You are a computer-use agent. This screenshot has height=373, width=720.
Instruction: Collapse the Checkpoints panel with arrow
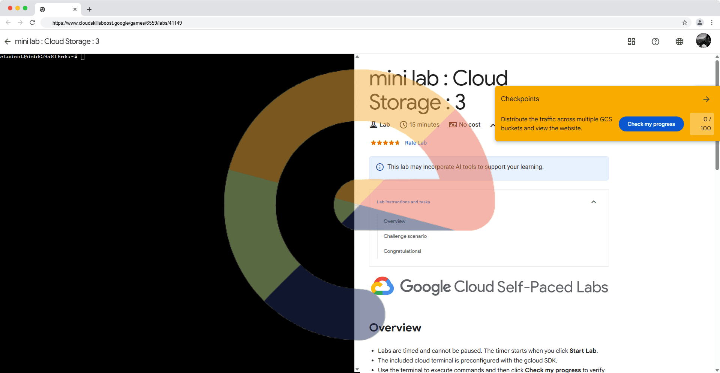pyautogui.click(x=706, y=99)
